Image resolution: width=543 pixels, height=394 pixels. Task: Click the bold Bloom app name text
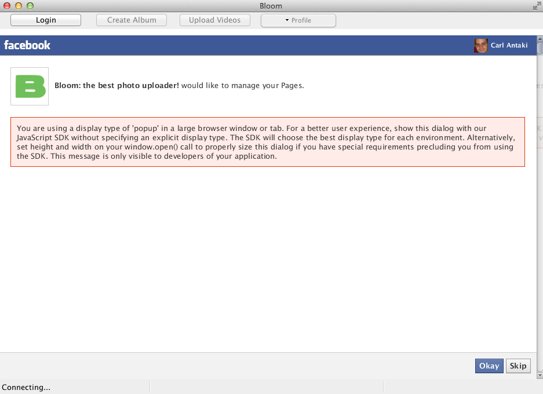(x=116, y=86)
